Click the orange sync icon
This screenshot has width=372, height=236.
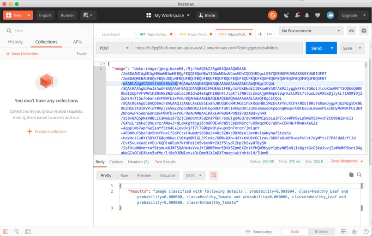(x=273, y=15)
